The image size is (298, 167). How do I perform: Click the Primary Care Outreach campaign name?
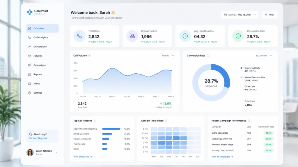click(222, 150)
